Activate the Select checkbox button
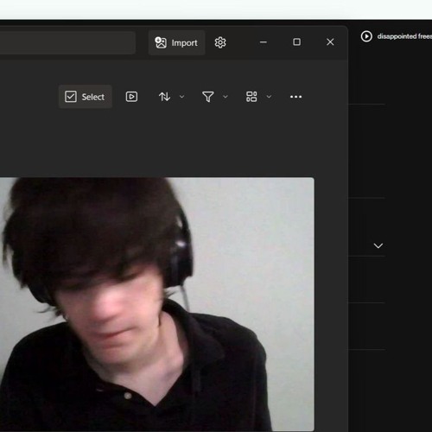 86,97
